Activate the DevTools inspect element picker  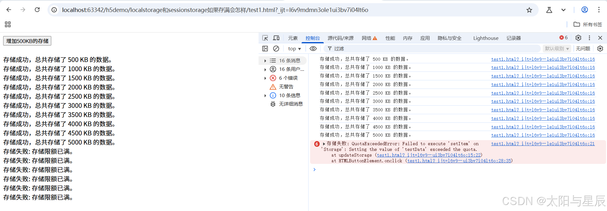[265, 38]
